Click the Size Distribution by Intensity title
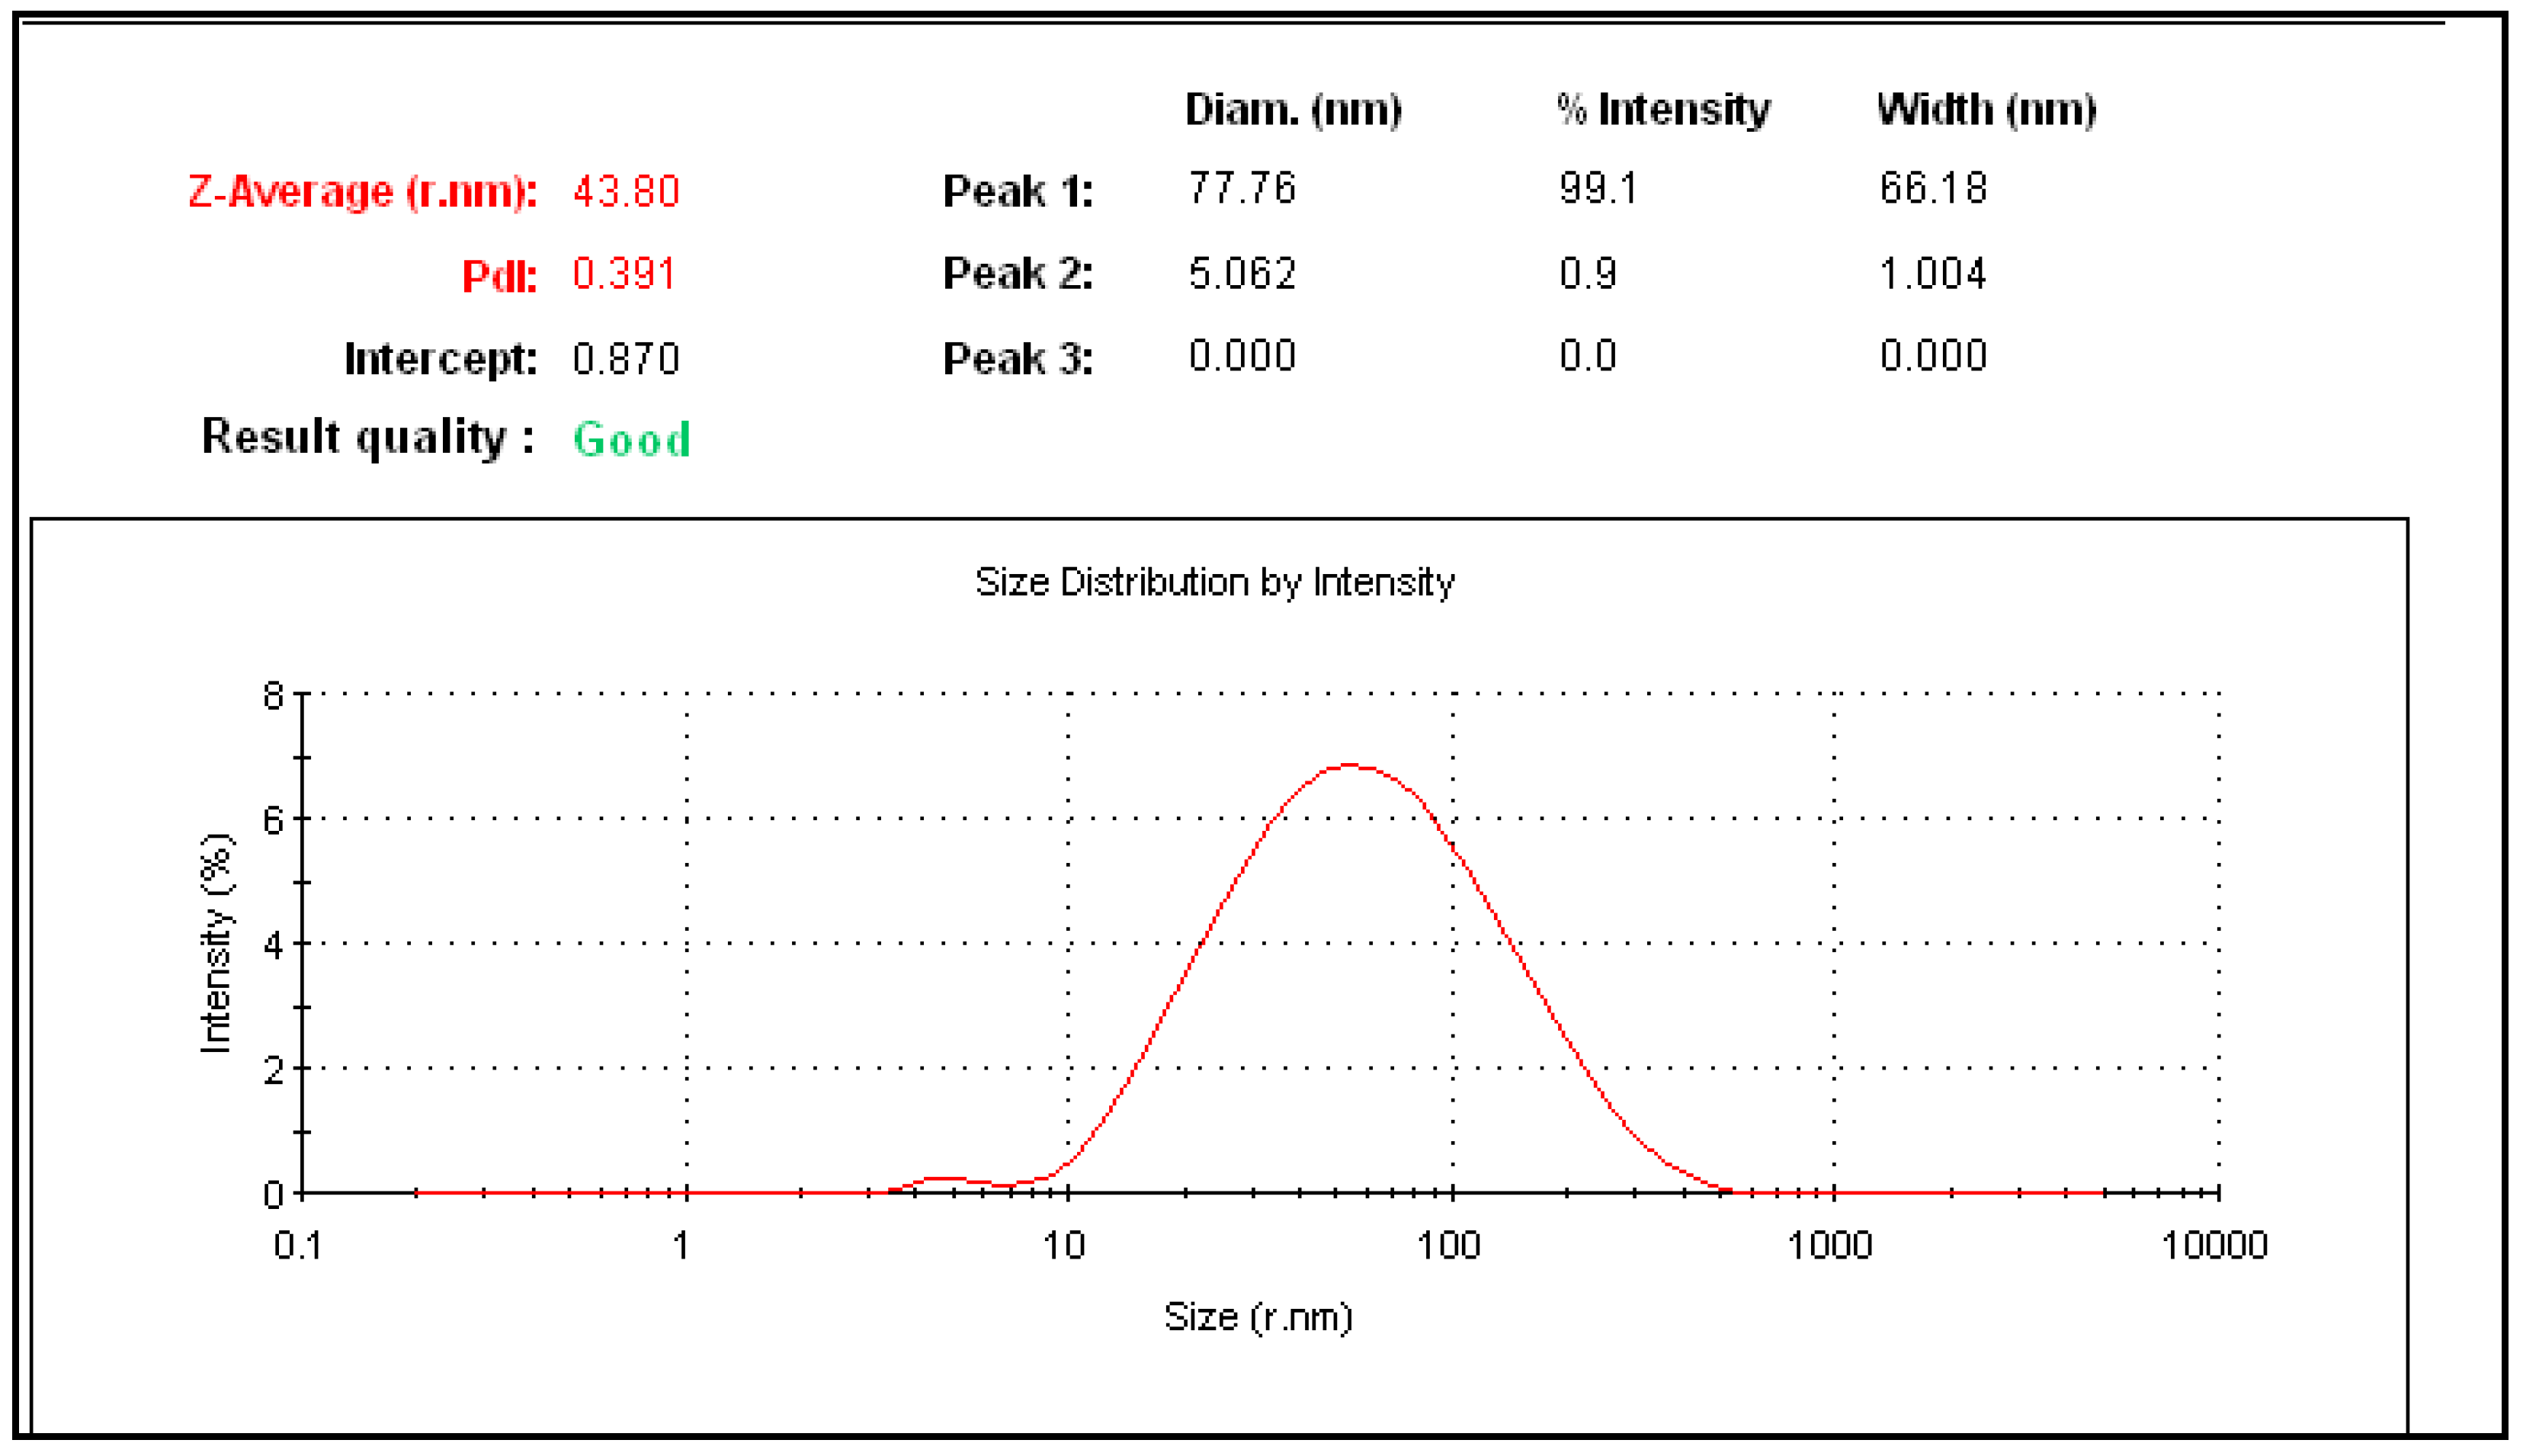Screen dimensions: 2523x1456 1214,582
